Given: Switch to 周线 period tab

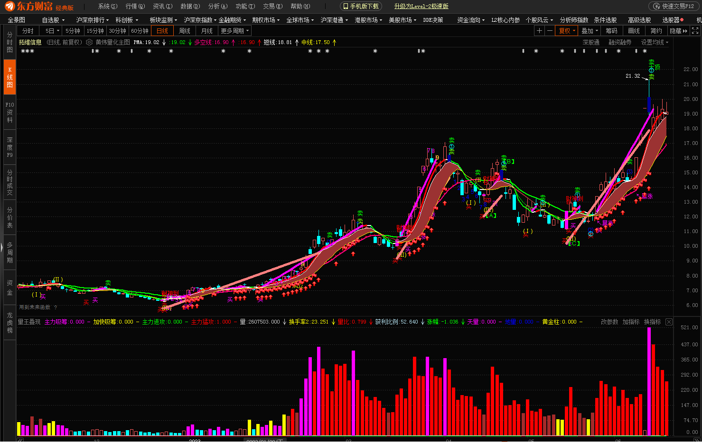Looking at the screenshot, I should coord(185,31).
